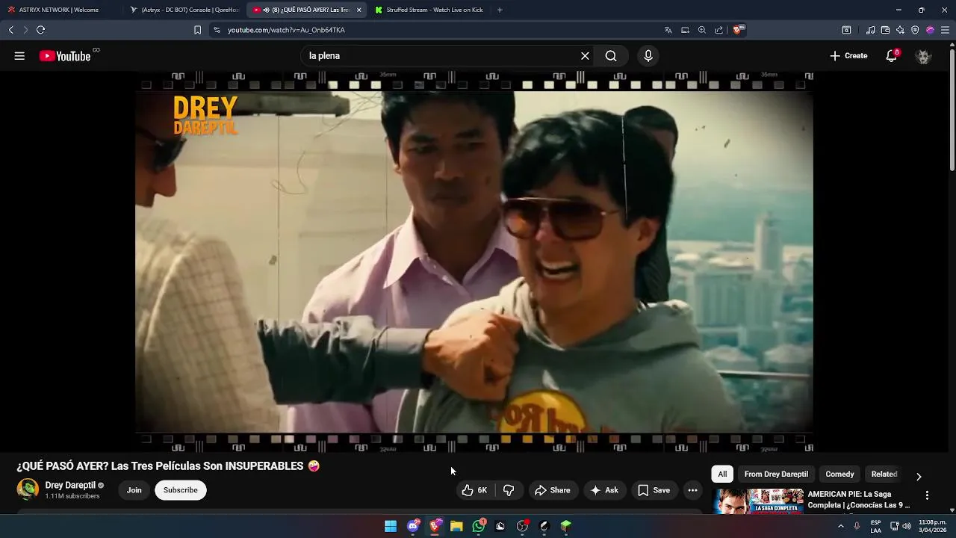Open options for the AMERICAN PIE video

pyautogui.click(x=927, y=495)
